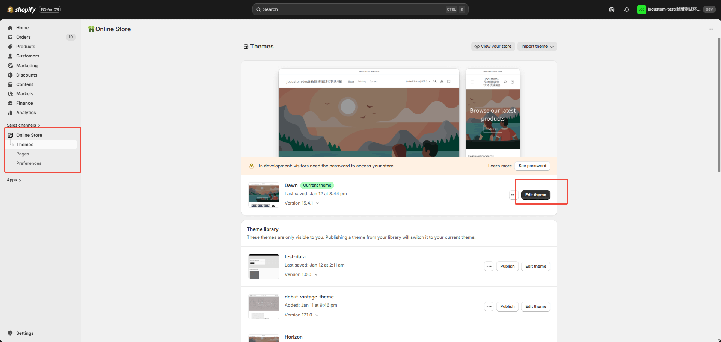Screen dimensions: 721x342
Task: Open Preferences under Online Store
Action: (x=29, y=163)
